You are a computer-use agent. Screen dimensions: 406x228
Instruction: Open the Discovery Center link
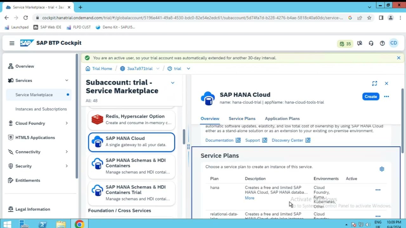[291, 140]
